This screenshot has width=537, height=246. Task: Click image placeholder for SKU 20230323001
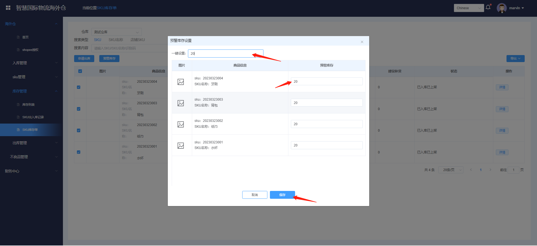pos(181,145)
